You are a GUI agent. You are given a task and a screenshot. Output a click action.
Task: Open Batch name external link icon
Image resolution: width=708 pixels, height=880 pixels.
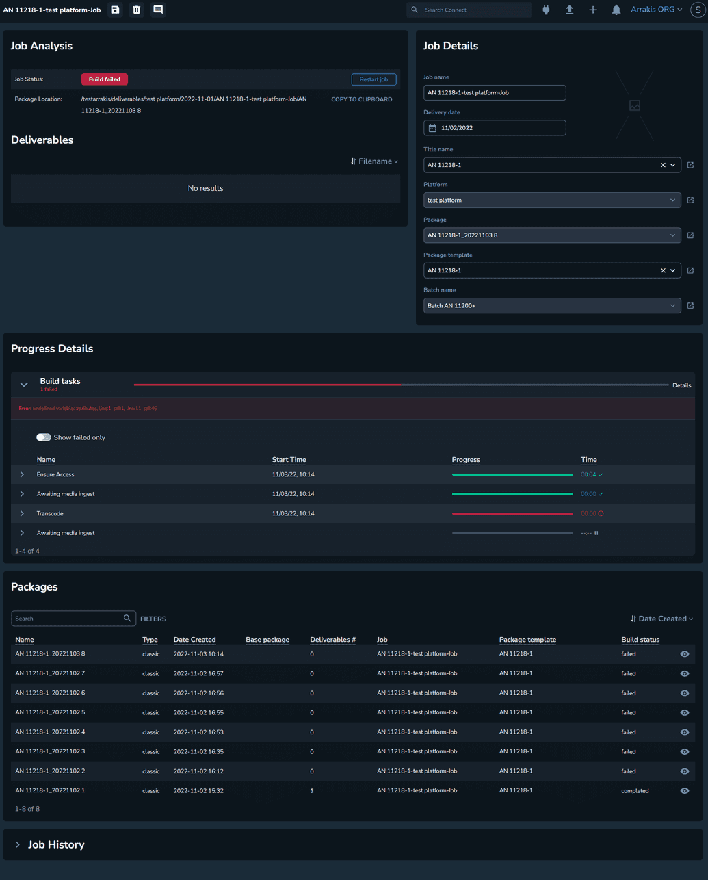[690, 306]
